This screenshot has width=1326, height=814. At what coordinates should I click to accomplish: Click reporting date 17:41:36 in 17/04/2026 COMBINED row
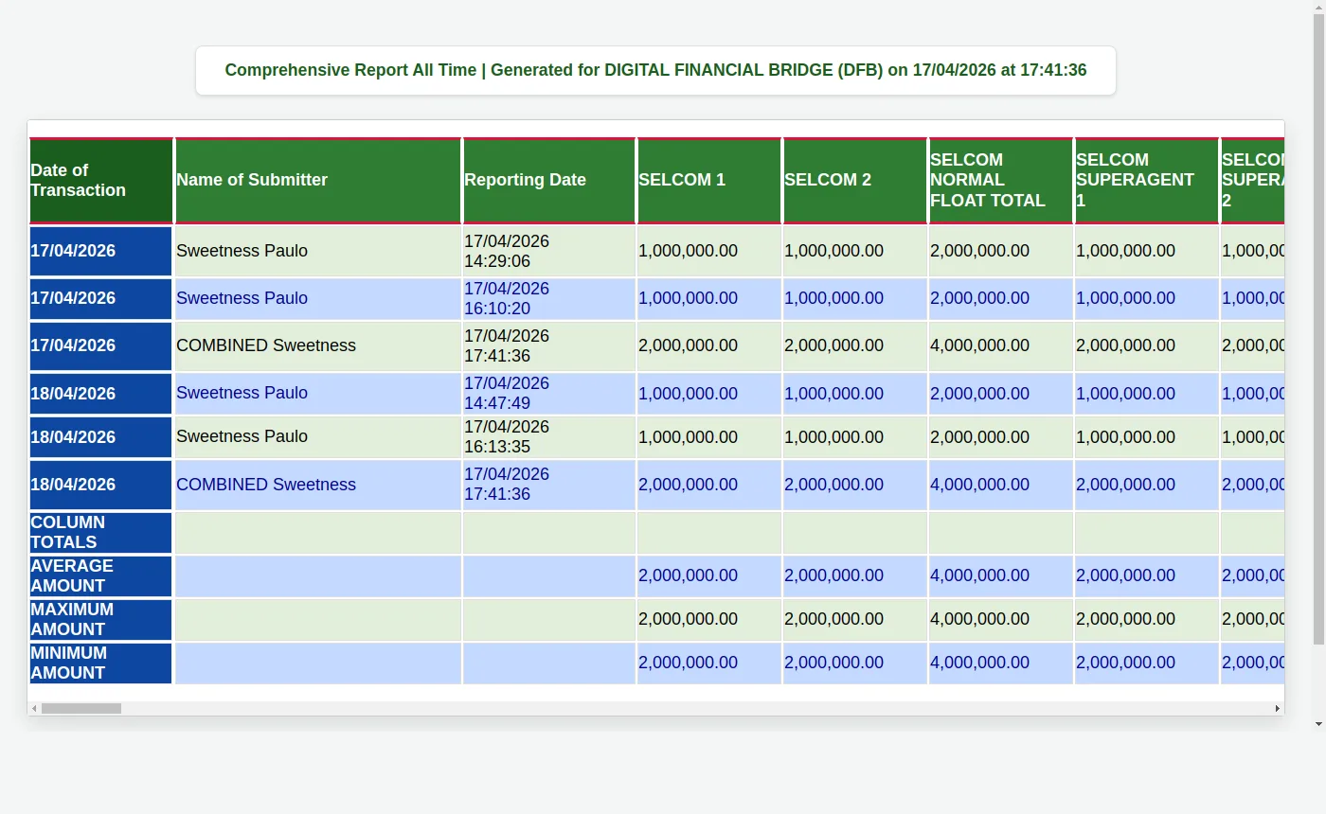pos(507,345)
